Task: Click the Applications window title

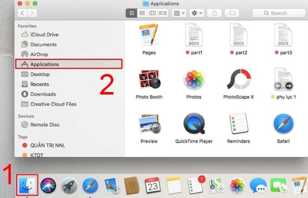Action: pos(165,4)
